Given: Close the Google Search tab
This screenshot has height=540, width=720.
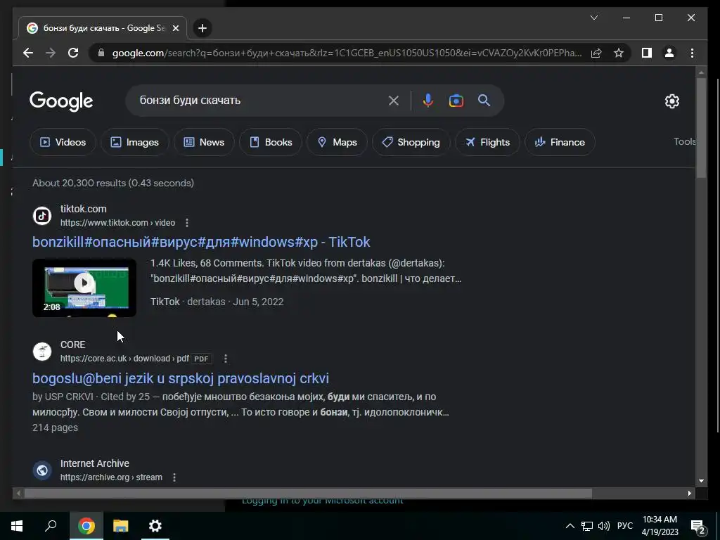Looking at the screenshot, I should tap(175, 28).
